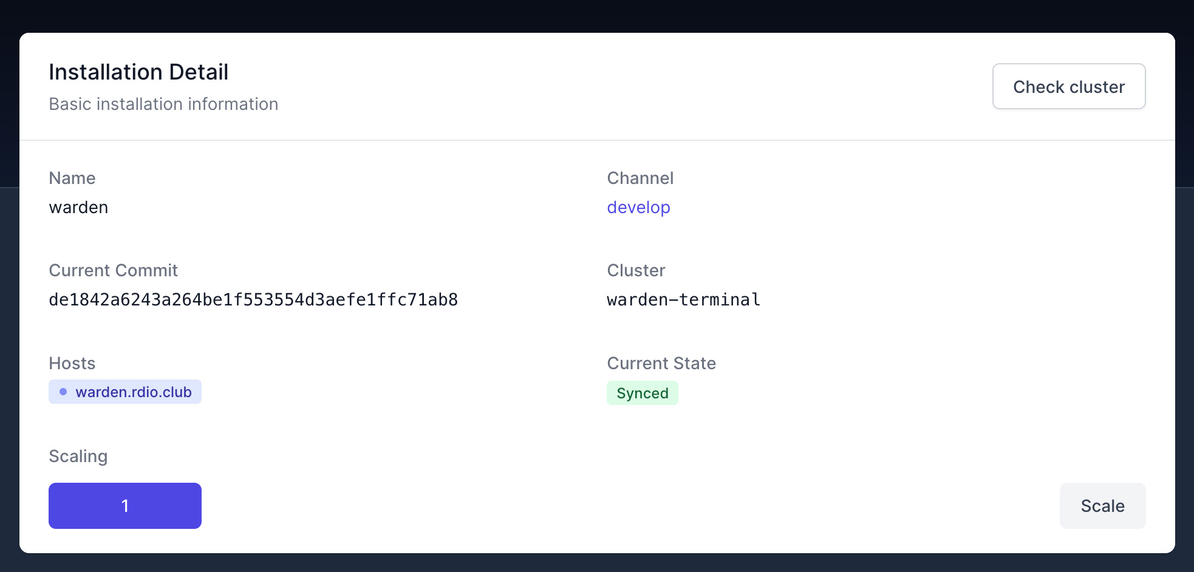1194x572 pixels.
Task: Click the status dot on warden.rdio.club badge
Action: (x=64, y=392)
